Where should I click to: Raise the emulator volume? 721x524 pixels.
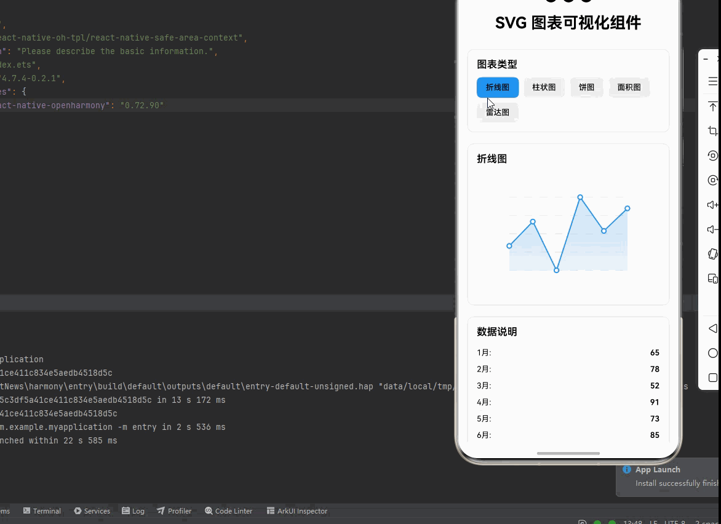(x=713, y=205)
